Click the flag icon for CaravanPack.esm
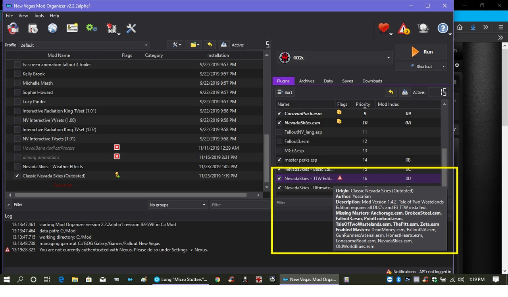 (x=339, y=112)
